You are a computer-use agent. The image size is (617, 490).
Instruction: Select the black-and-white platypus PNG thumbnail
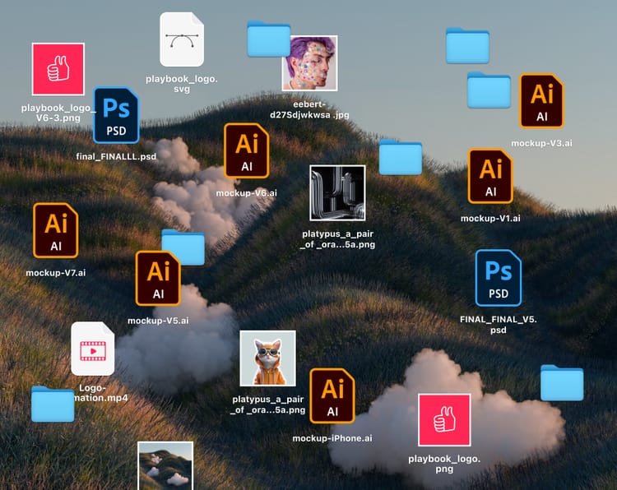pos(337,193)
